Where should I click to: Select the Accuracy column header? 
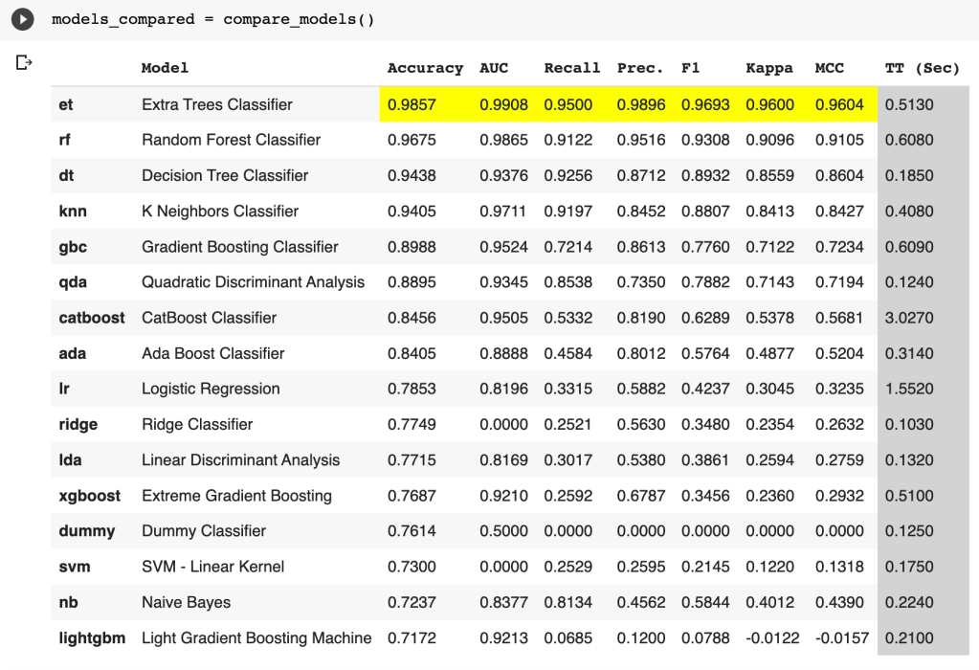[425, 68]
